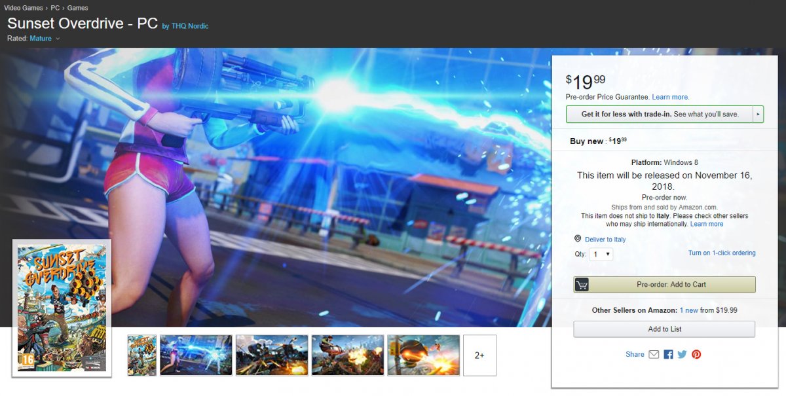Go to PC breadcrumb

(55, 8)
